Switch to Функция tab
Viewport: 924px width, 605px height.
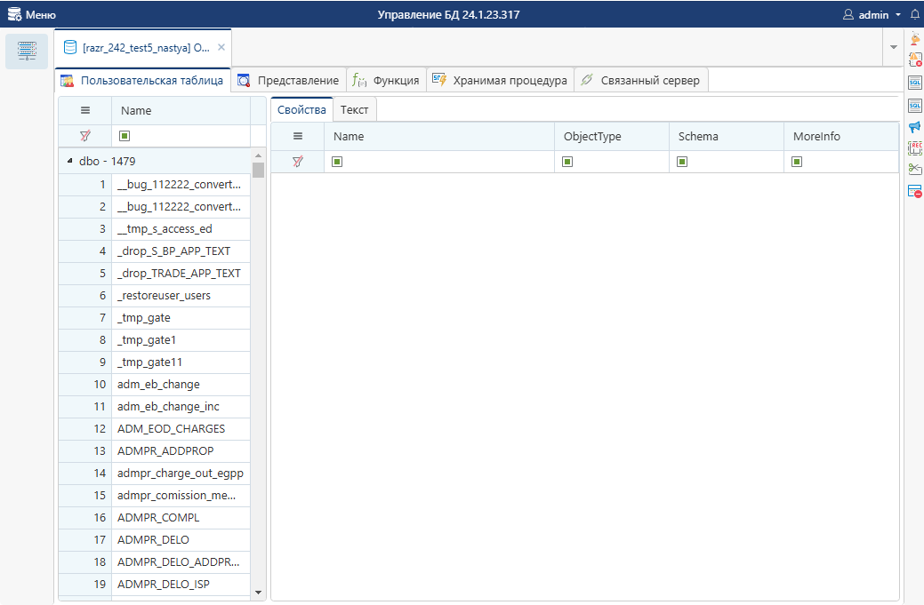pos(387,81)
